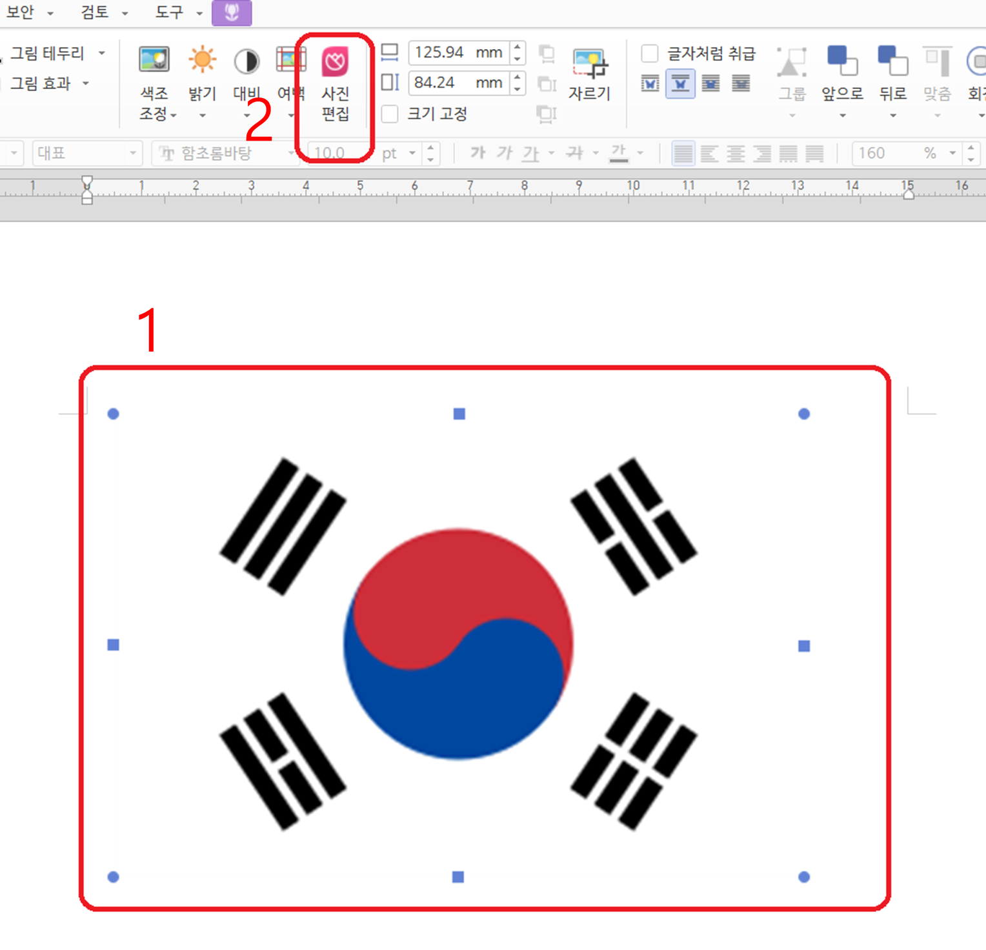Open the 검토 menu
This screenshot has height=950, width=986.
104,12
